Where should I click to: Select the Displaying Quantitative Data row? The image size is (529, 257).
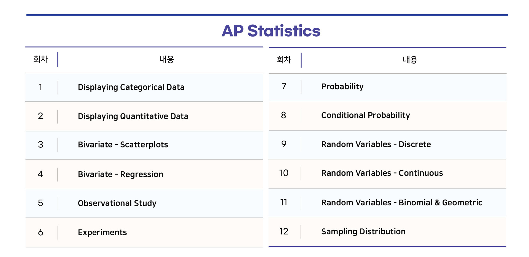click(x=144, y=116)
